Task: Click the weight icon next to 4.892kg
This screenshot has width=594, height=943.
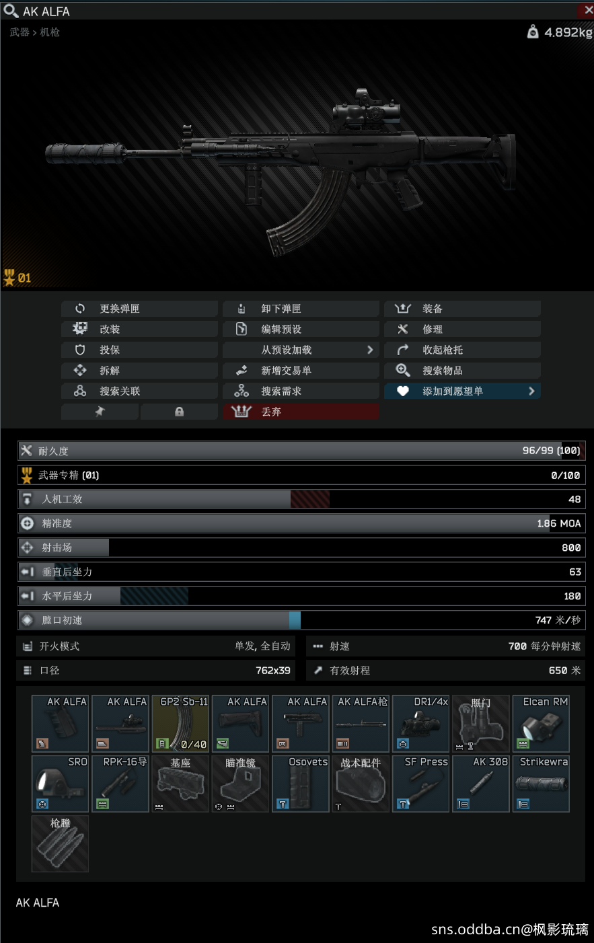Action: pyautogui.click(x=533, y=32)
